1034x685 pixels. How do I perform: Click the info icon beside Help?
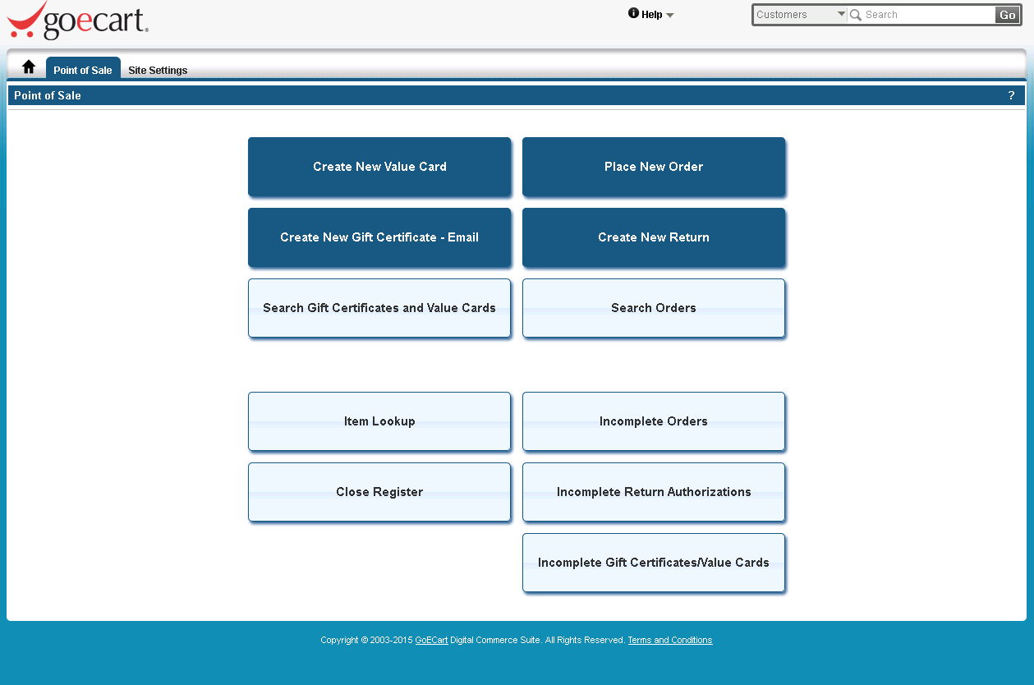click(633, 13)
